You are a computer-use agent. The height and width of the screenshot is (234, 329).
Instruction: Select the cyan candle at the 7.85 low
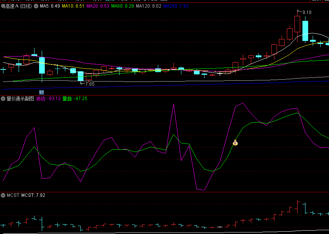pyautogui.click(x=80, y=77)
